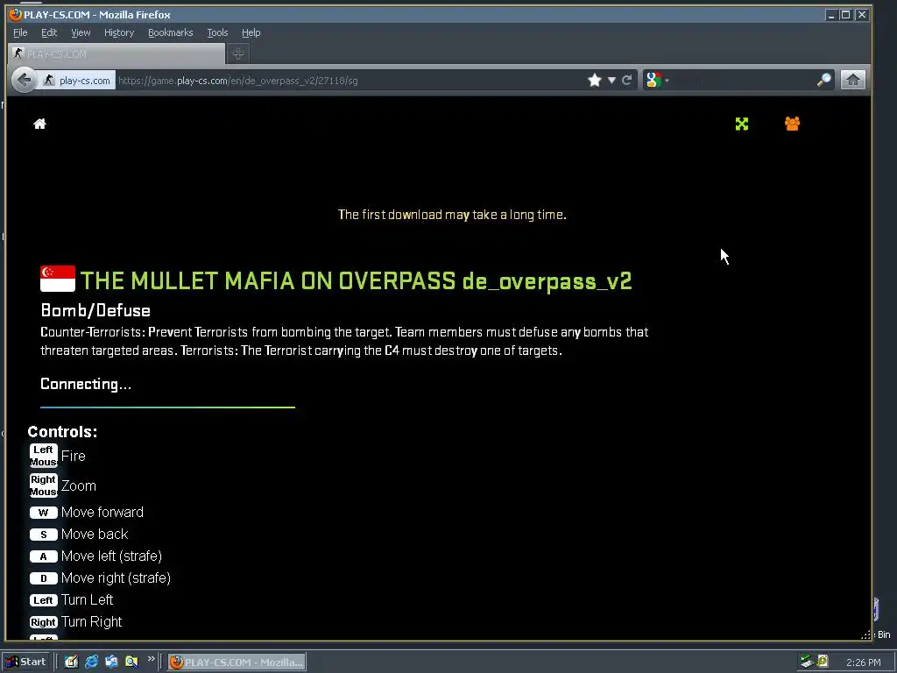Open the Help menu
This screenshot has height=673, width=897.
251,32
